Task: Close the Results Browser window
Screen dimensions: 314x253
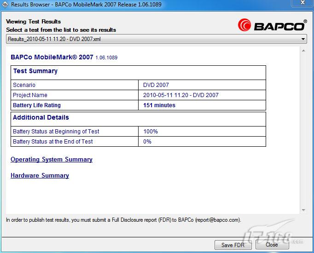Action: click(x=302, y=3)
